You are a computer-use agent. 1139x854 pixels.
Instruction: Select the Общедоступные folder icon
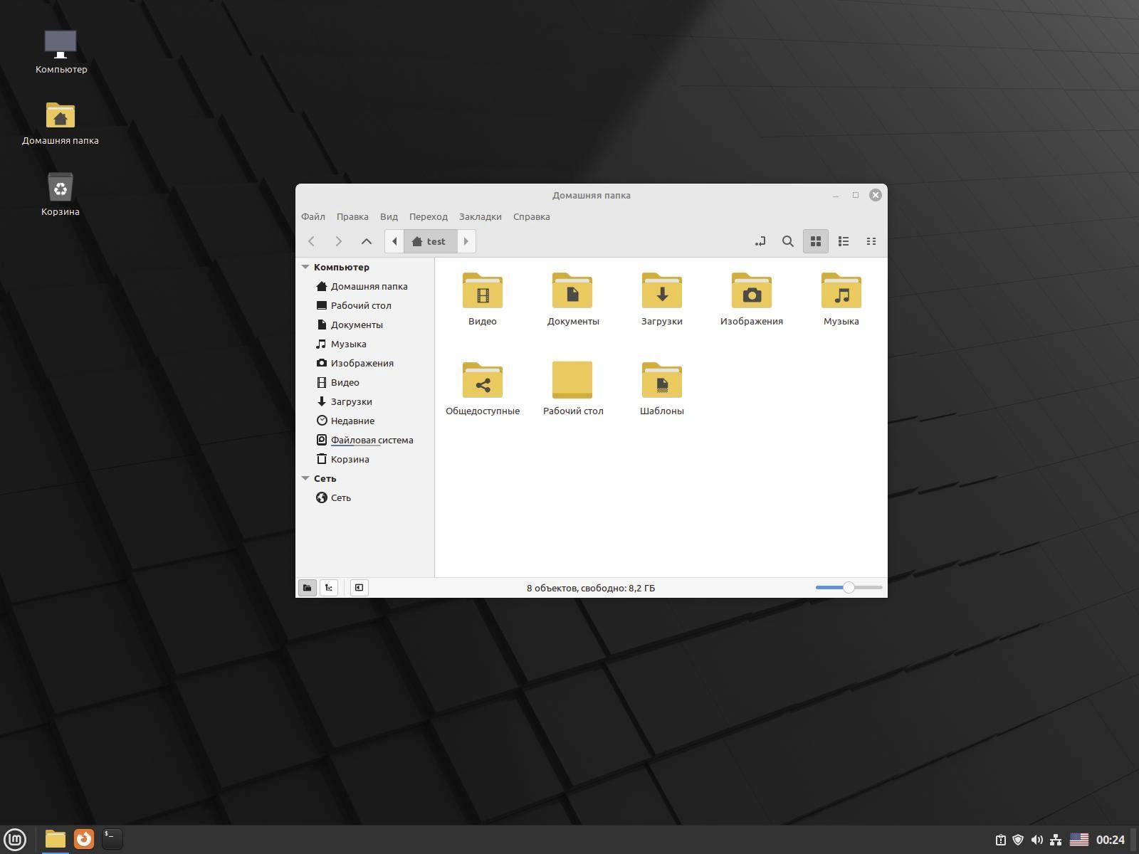pos(483,380)
